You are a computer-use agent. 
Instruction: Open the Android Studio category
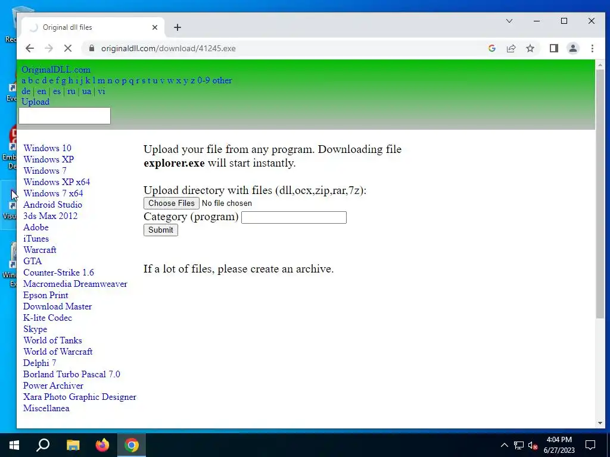coord(52,205)
